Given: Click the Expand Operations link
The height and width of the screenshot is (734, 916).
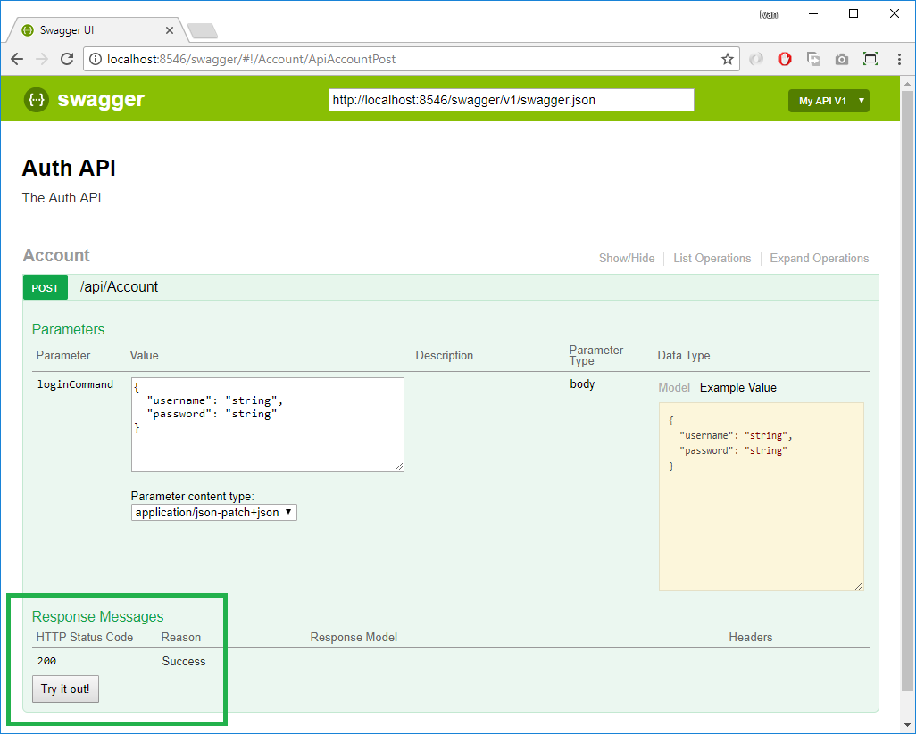Looking at the screenshot, I should 819,259.
